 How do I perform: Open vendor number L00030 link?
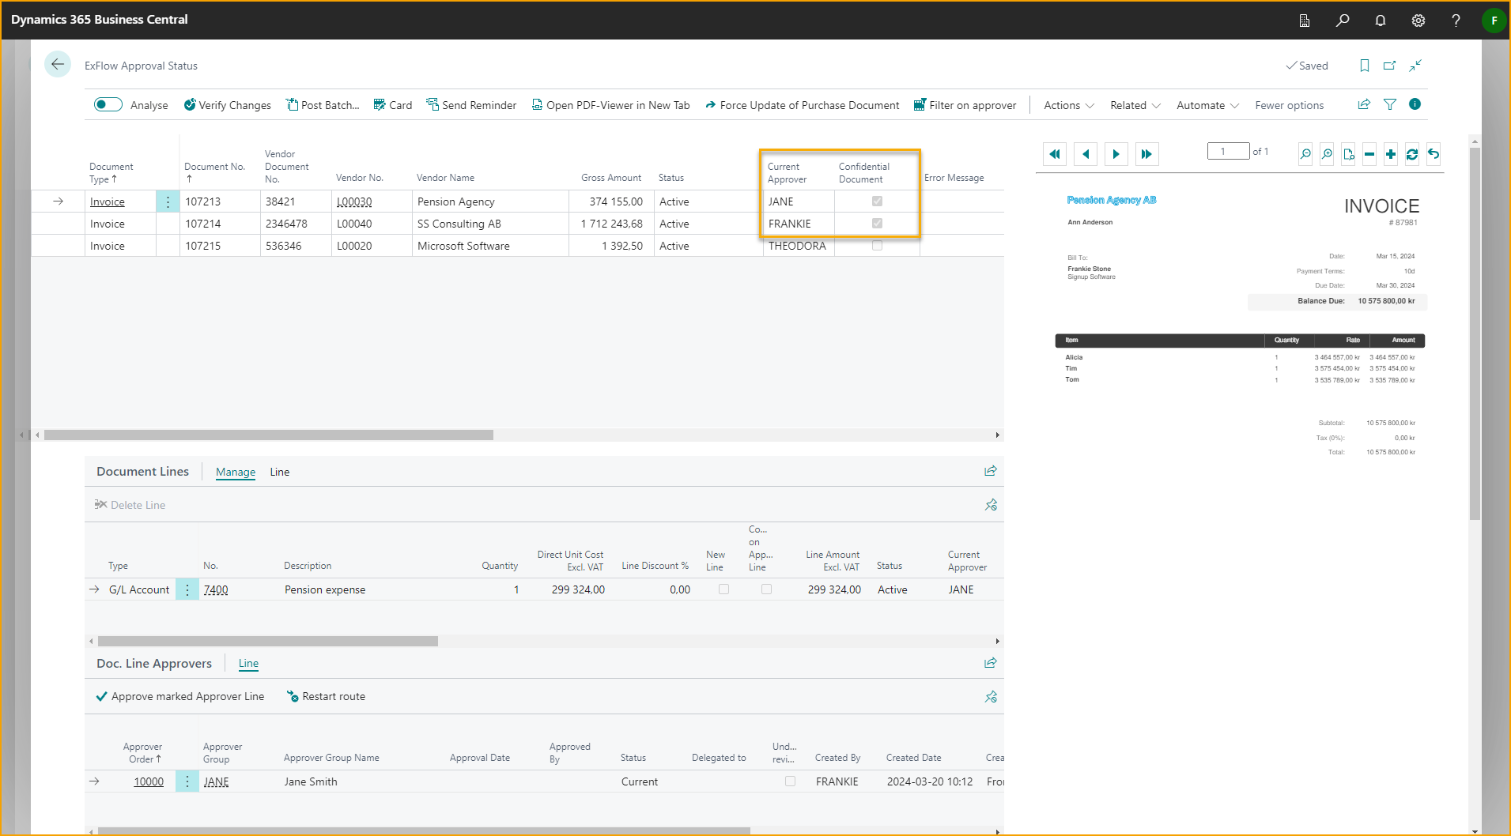[x=354, y=201]
